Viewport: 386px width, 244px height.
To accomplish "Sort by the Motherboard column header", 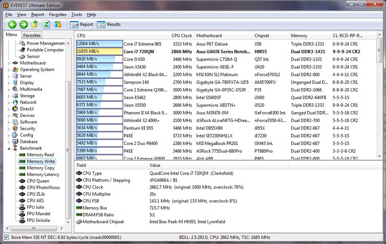I will click(x=223, y=36).
